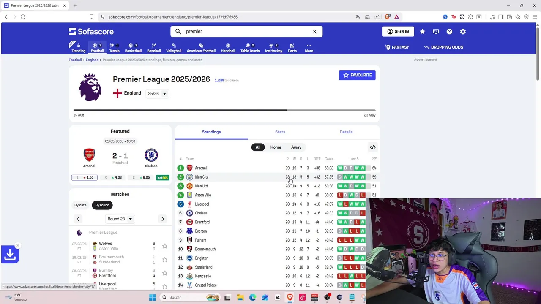
Task: Switch matches view to By date
Action: (x=80, y=205)
